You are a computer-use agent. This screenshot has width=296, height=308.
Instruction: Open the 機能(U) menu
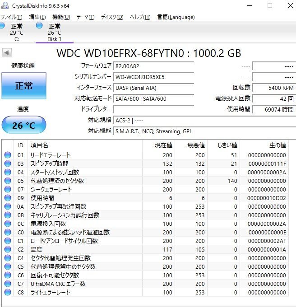(61, 17)
